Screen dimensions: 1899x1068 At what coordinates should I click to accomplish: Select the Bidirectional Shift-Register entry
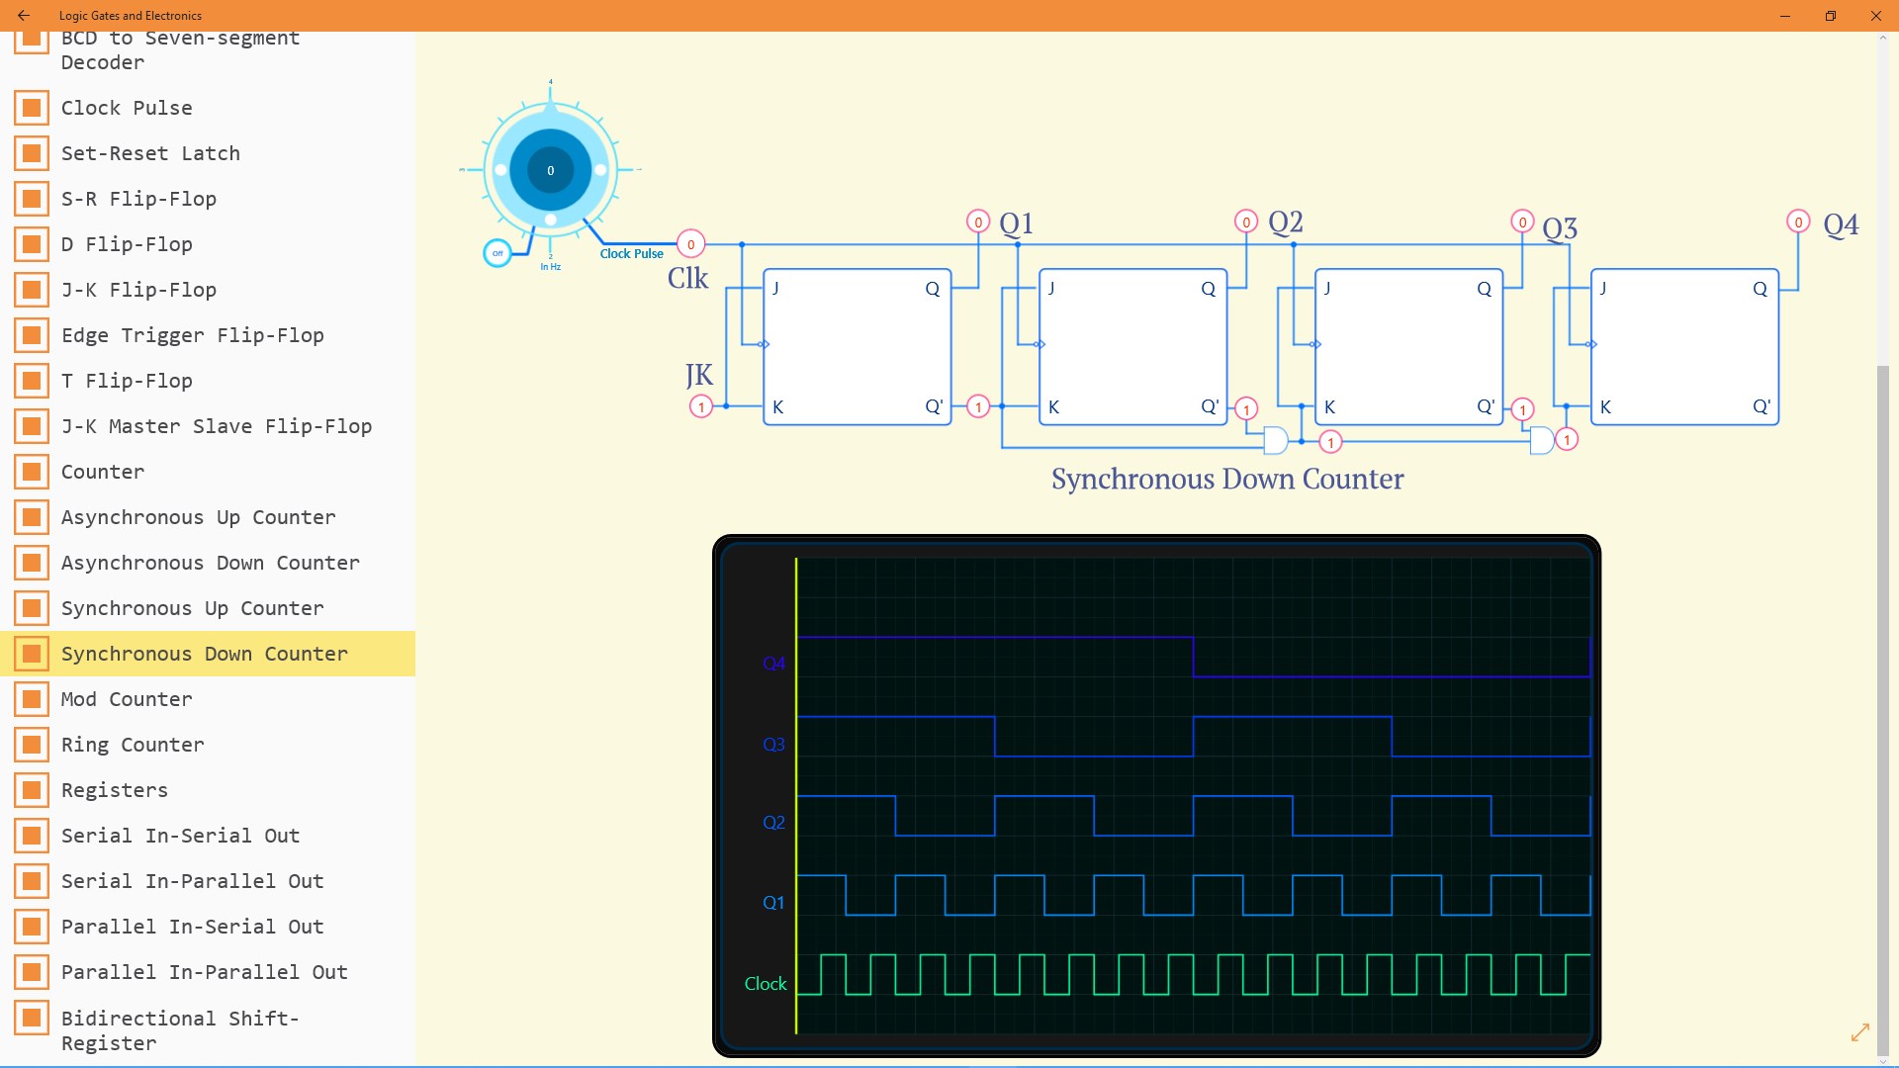pos(32,1018)
